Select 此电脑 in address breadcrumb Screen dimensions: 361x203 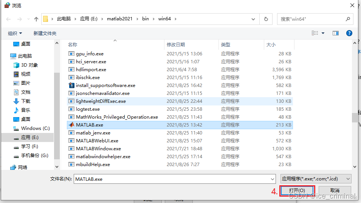tap(64, 19)
